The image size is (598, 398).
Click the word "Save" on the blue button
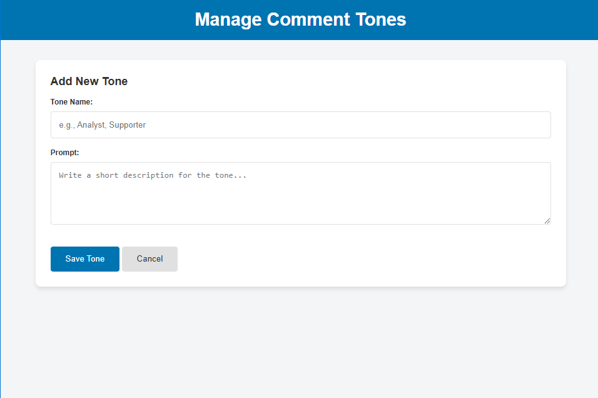(75, 259)
